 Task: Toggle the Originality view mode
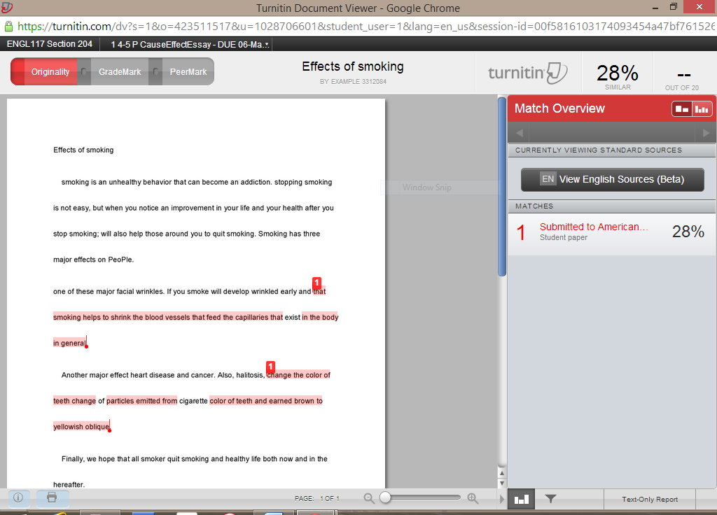(50, 71)
